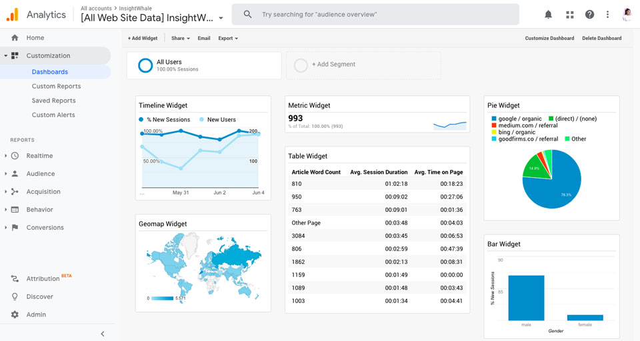Open the Export dropdown menu
Viewport: 640px width, 341px height.
coord(228,39)
